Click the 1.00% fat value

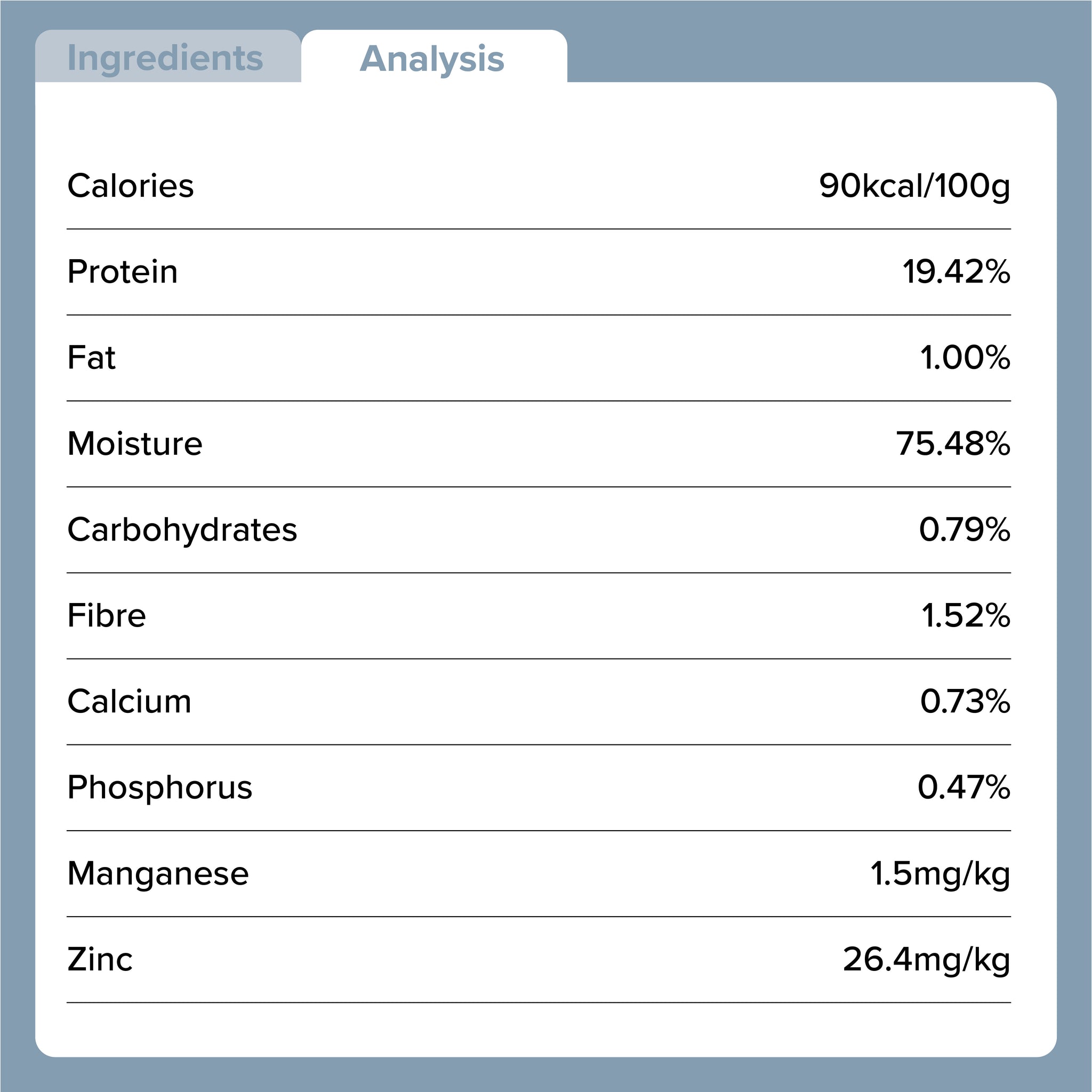point(965,358)
